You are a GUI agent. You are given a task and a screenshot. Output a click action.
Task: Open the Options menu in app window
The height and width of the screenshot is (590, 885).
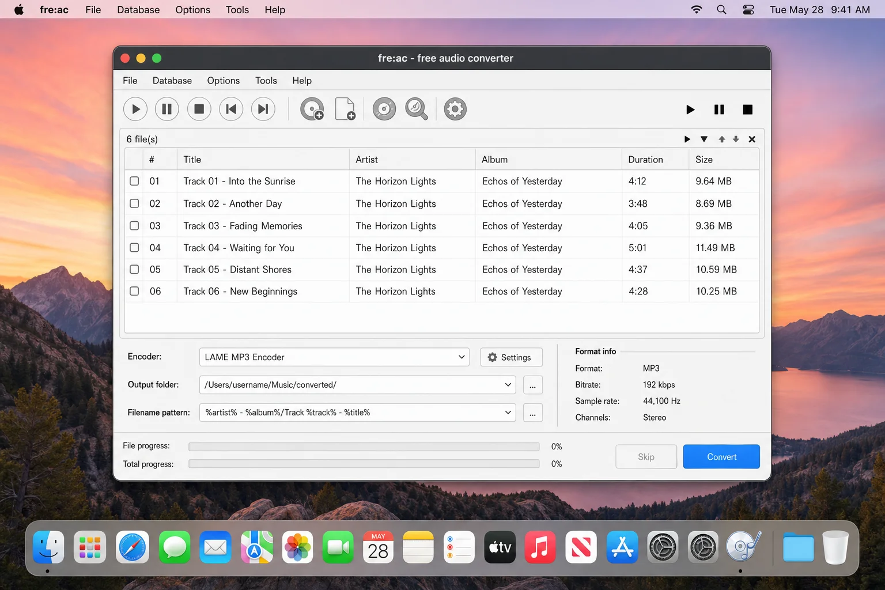point(224,81)
